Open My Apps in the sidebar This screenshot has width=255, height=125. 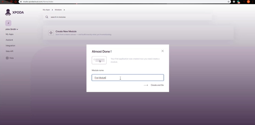[9, 34]
